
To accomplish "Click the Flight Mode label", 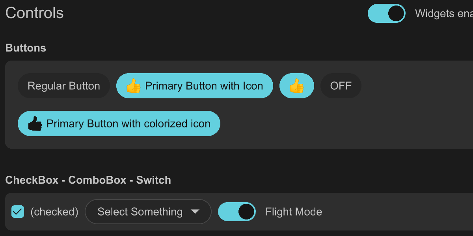I will coord(294,212).
